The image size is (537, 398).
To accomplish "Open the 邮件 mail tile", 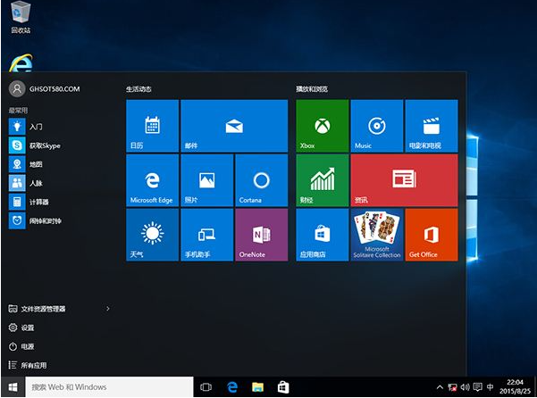I will point(234,126).
